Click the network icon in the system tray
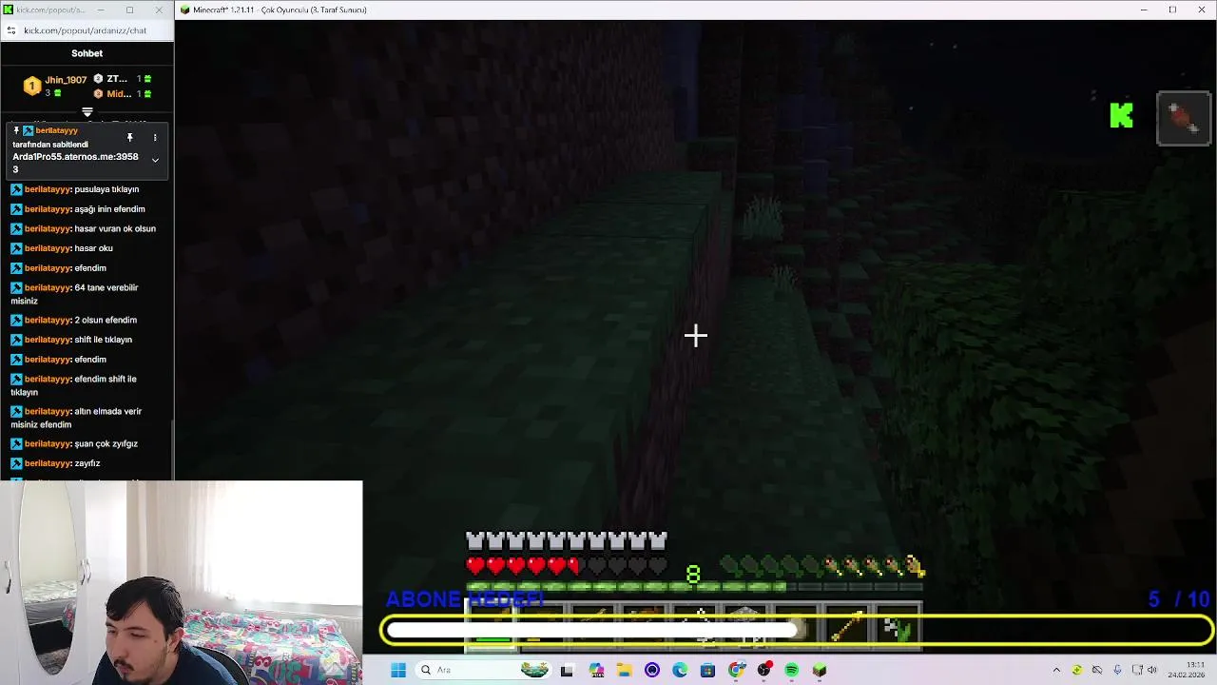1217x685 pixels. pos(1137,670)
